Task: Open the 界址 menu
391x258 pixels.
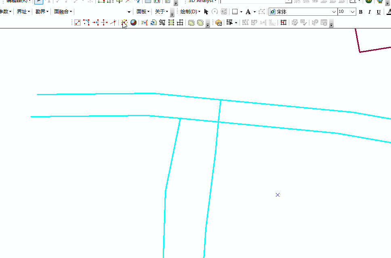Action: (x=23, y=12)
